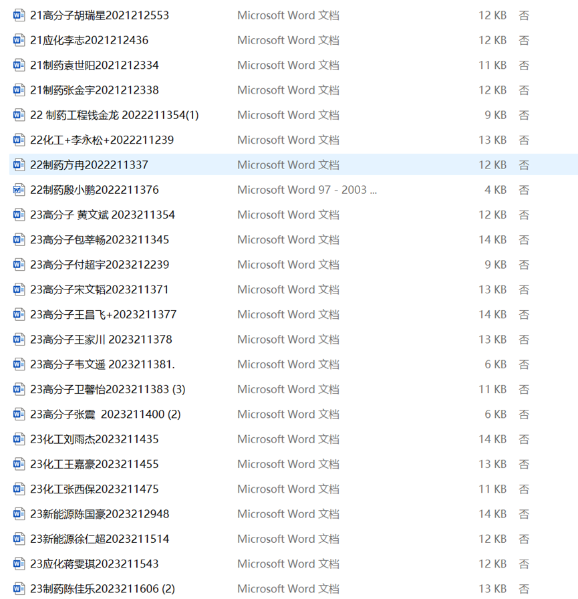
Task: Select file name 23高分子王家川 2023211378
Action: (101, 339)
